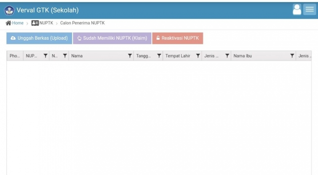
Task: Select Calon Penerima NUPTK breadcrumb
Action: tap(82, 23)
